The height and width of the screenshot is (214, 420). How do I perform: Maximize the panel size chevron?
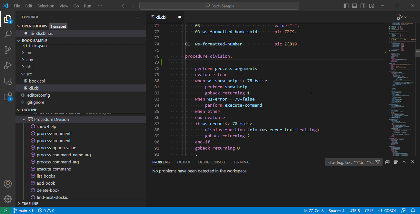(404, 162)
